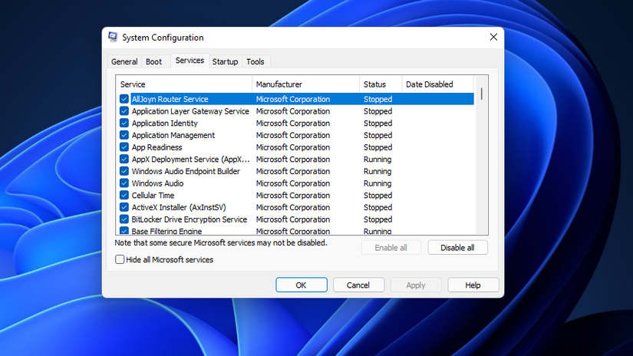Toggle the Windows Audio service checkbox
Image resolution: width=633 pixels, height=356 pixels.
point(124,183)
